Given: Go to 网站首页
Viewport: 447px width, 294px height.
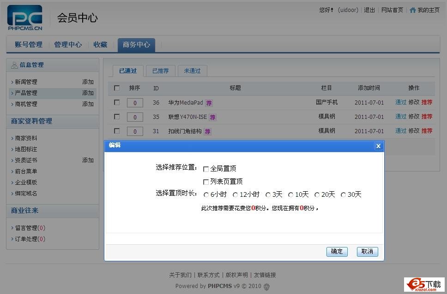Looking at the screenshot, I should tap(392, 10).
